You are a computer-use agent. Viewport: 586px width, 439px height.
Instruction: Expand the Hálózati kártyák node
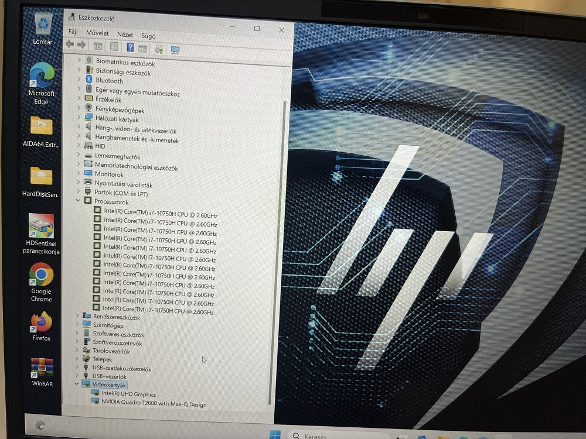coord(79,117)
